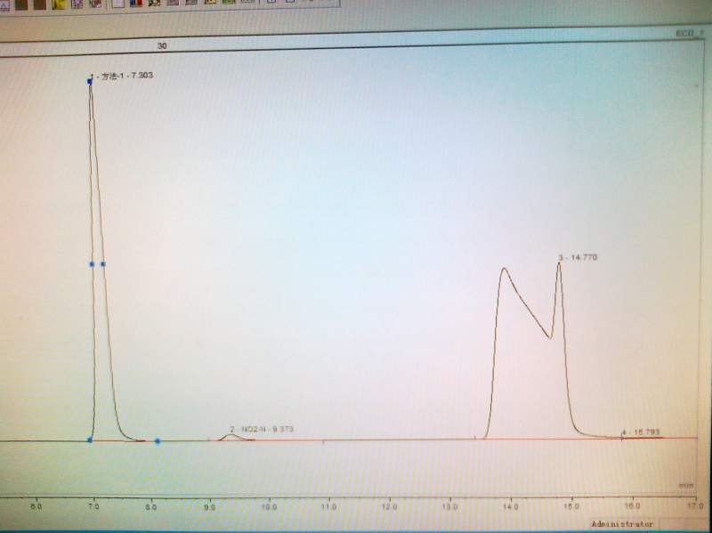Click 'Administrator' in the status bar
The image size is (712, 533).
click(x=622, y=524)
